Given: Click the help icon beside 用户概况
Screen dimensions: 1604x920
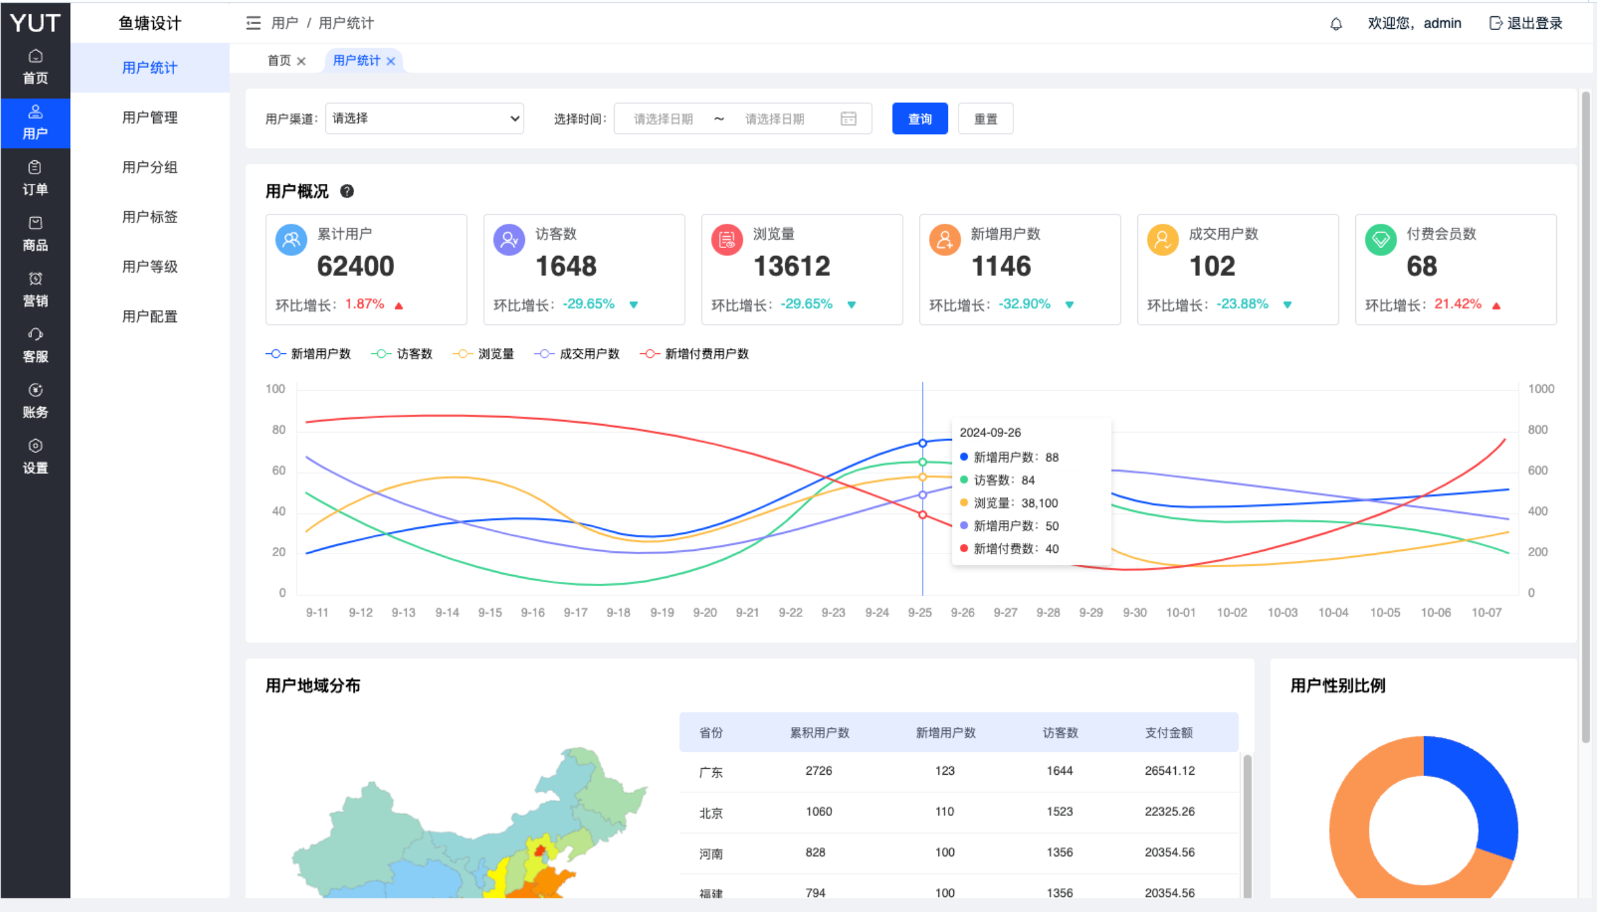Looking at the screenshot, I should (x=347, y=191).
